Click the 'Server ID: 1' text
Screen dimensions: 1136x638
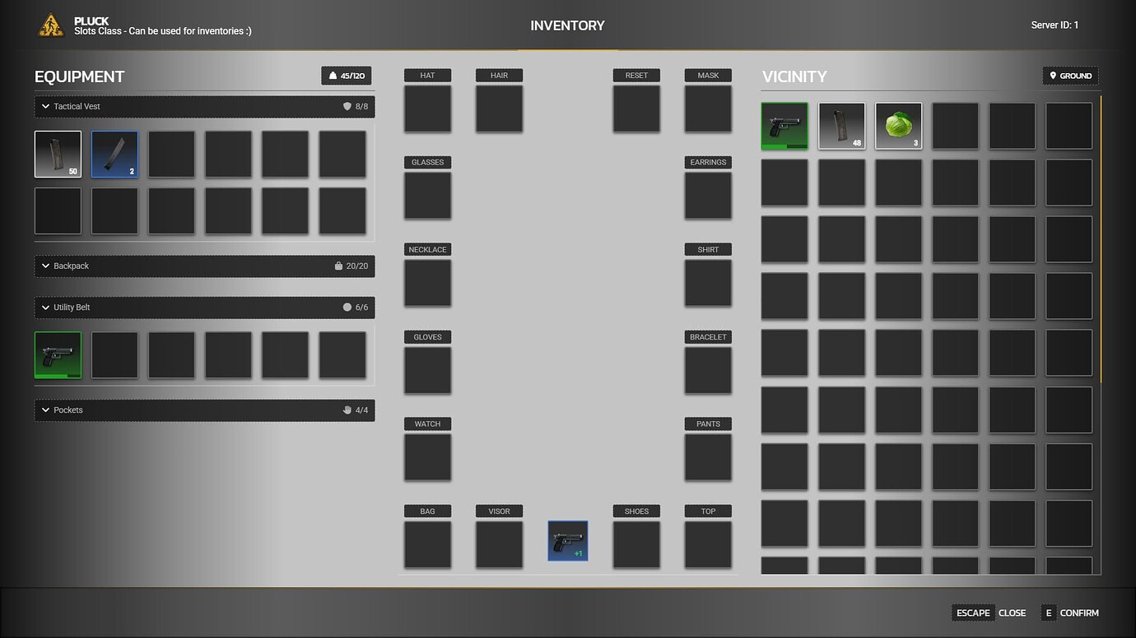click(x=1055, y=25)
